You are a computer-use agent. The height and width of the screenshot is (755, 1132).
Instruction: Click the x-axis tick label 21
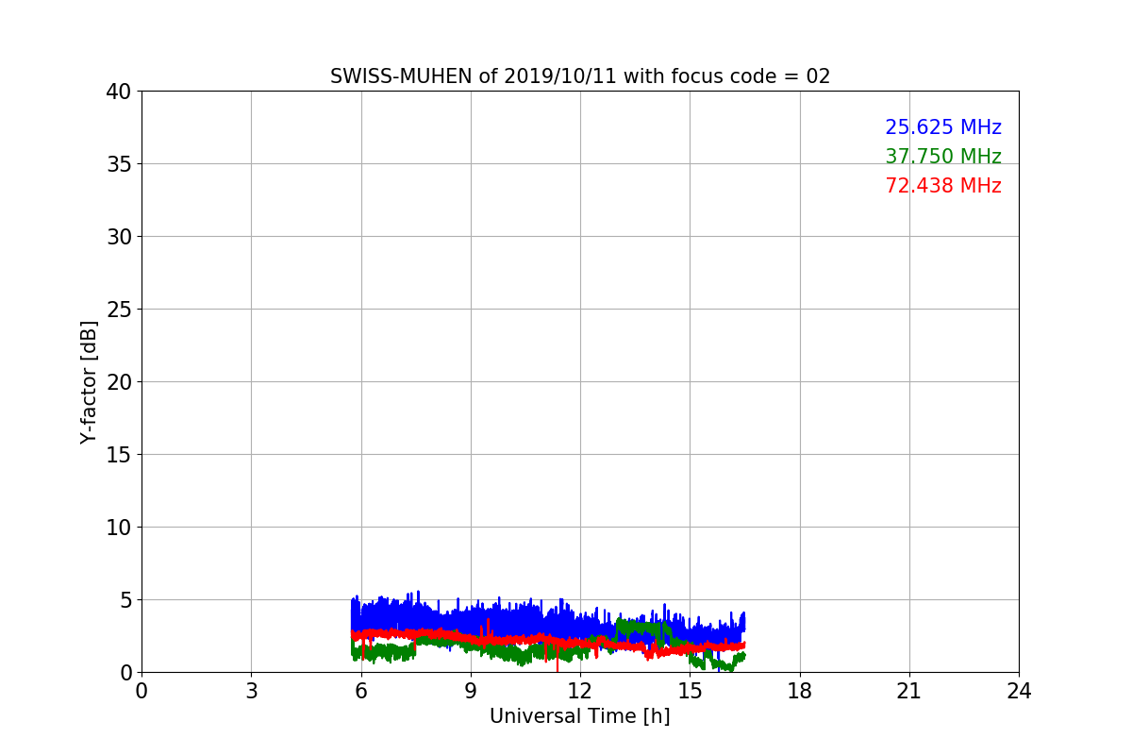[x=909, y=691]
